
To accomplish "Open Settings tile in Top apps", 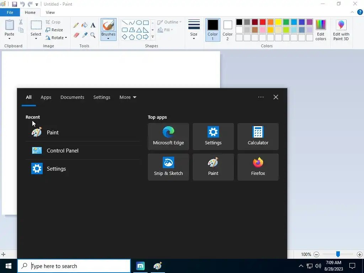I will coord(213,136).
